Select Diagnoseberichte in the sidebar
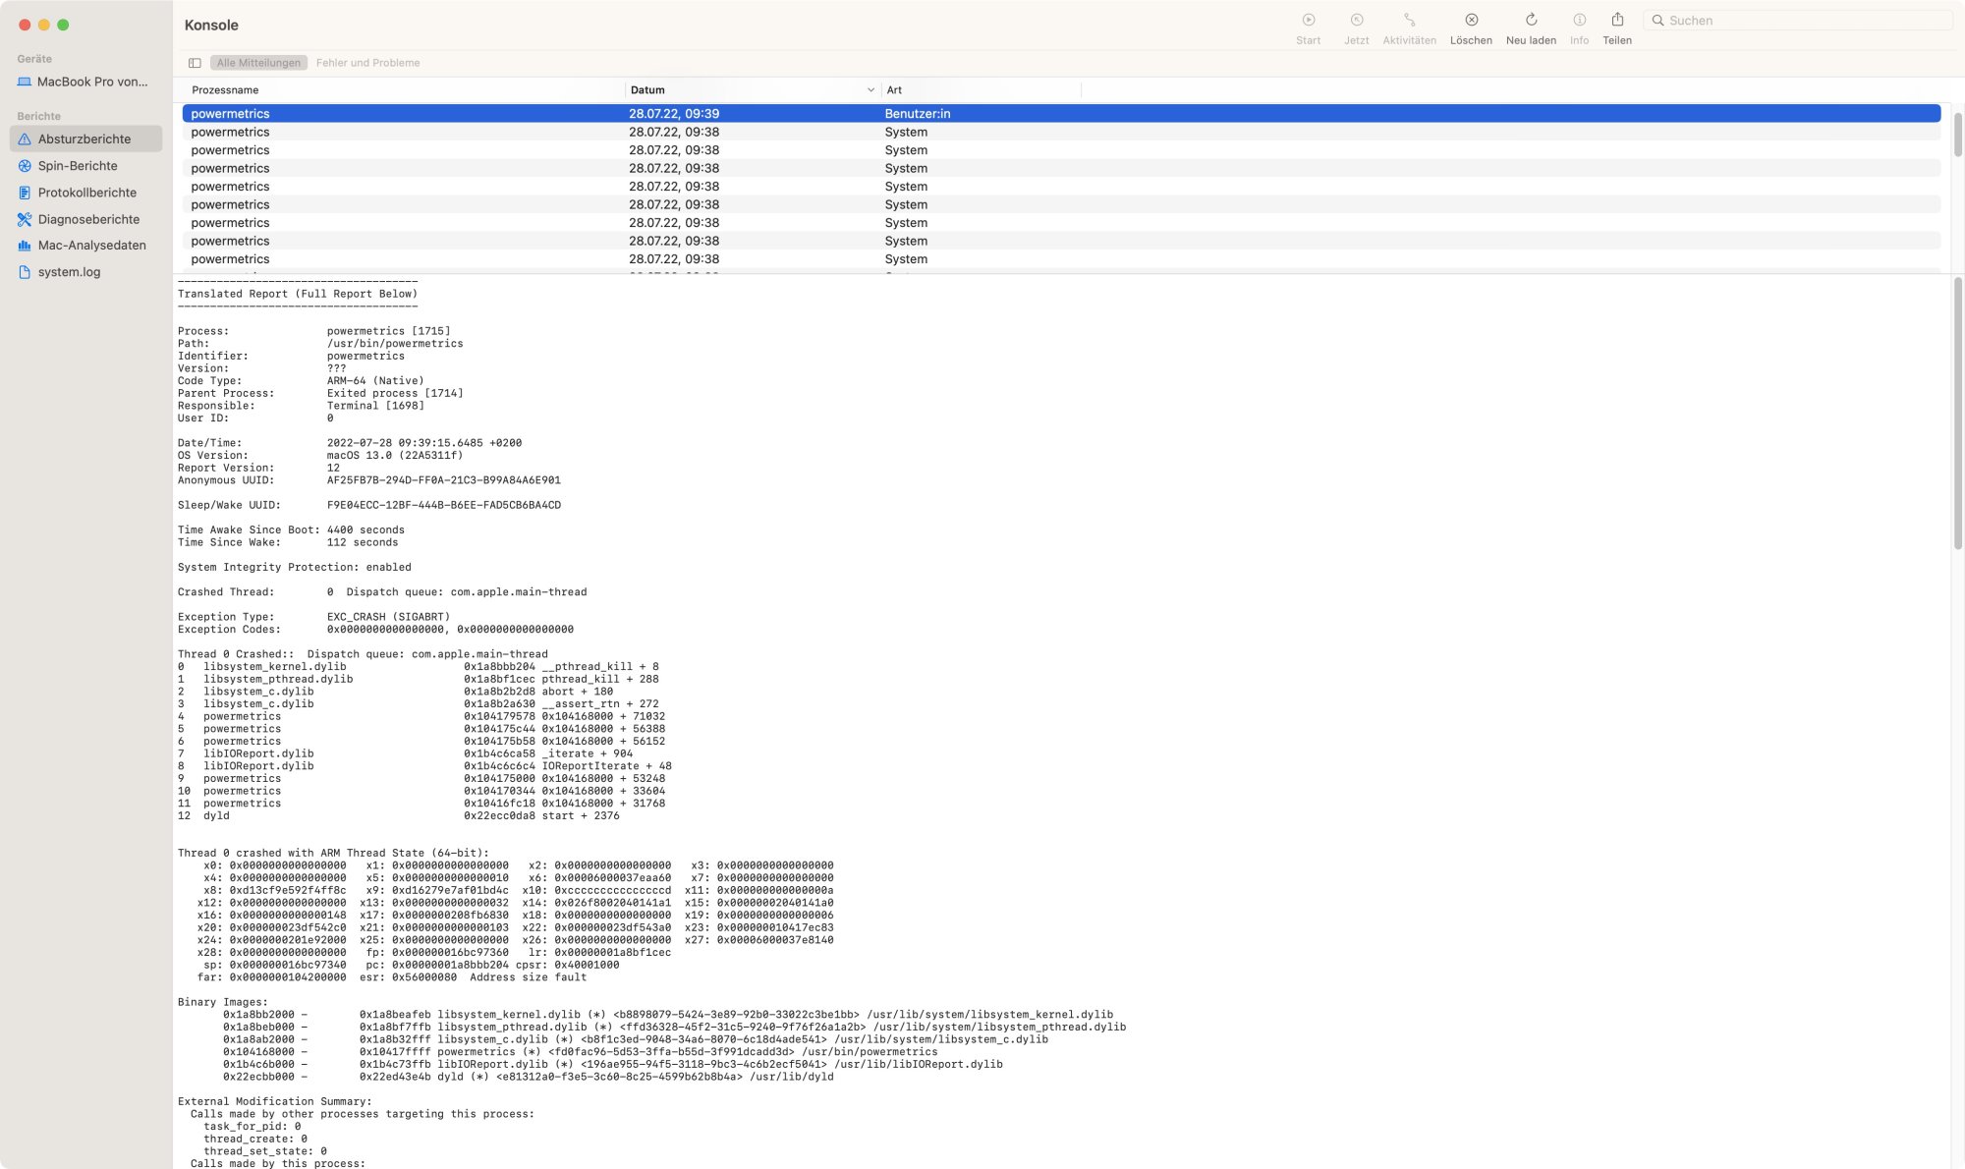 pos(88,219)
